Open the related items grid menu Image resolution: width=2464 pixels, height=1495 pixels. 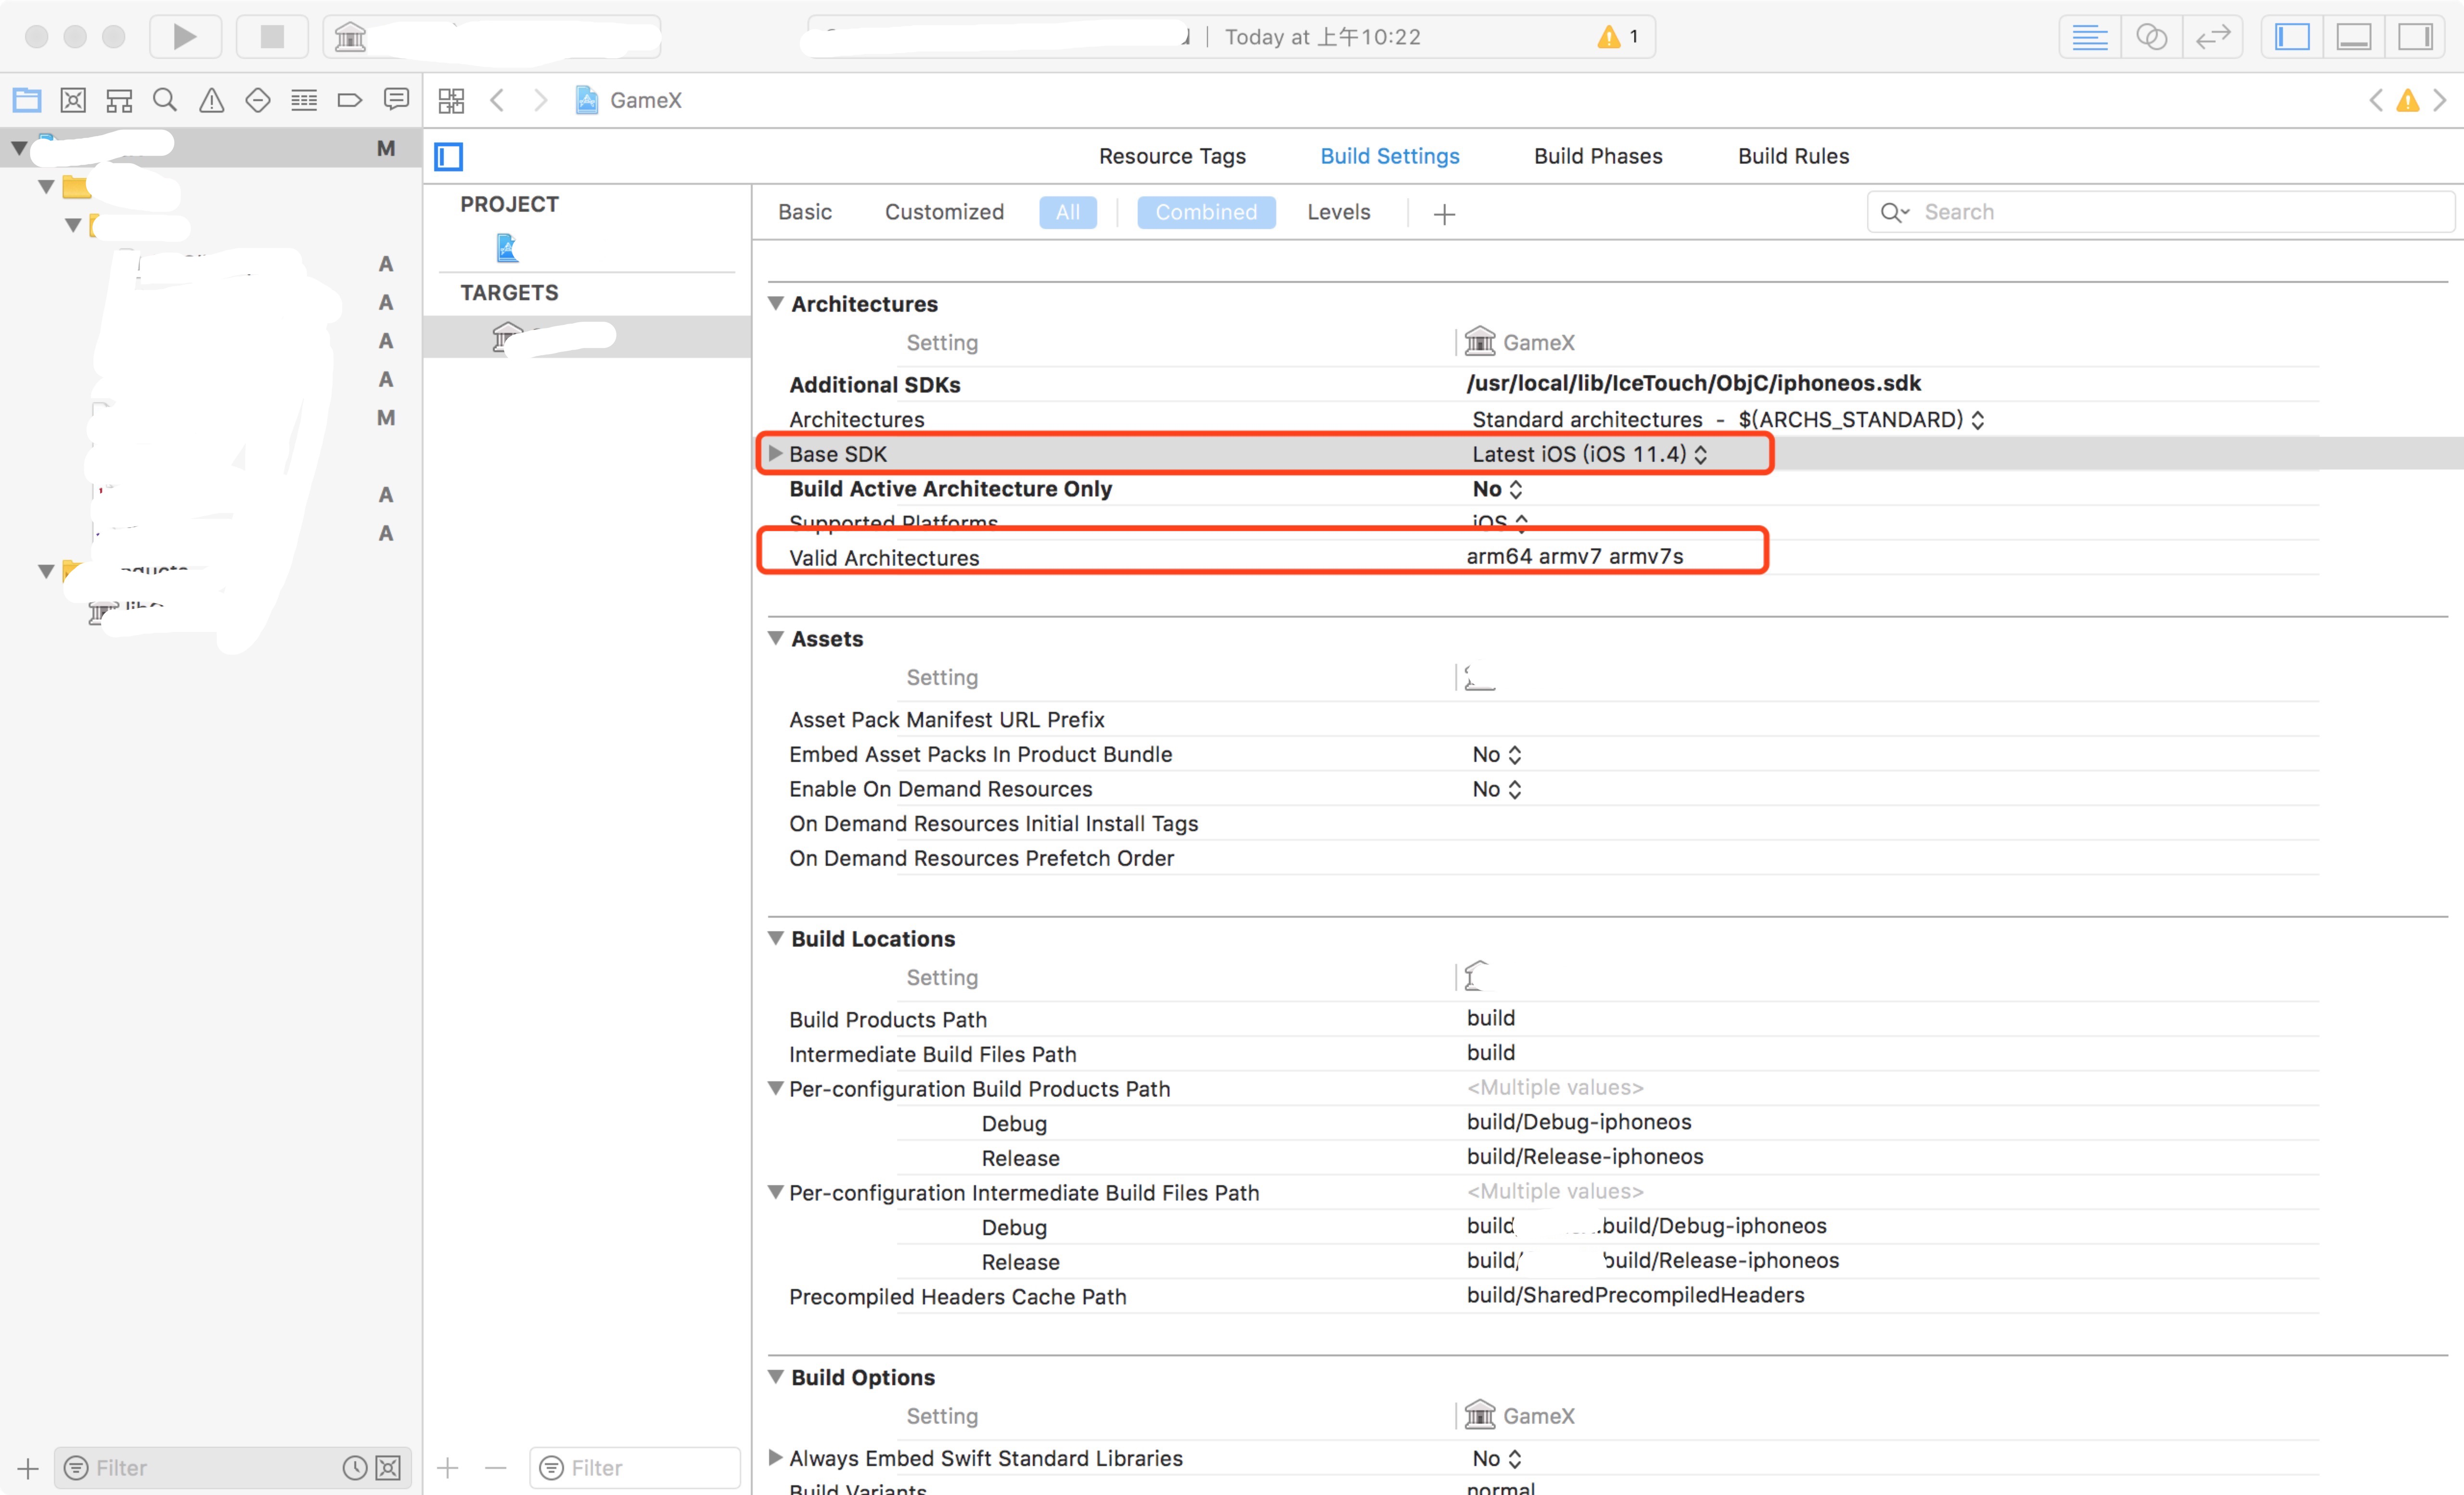click(x=452, y=100)
